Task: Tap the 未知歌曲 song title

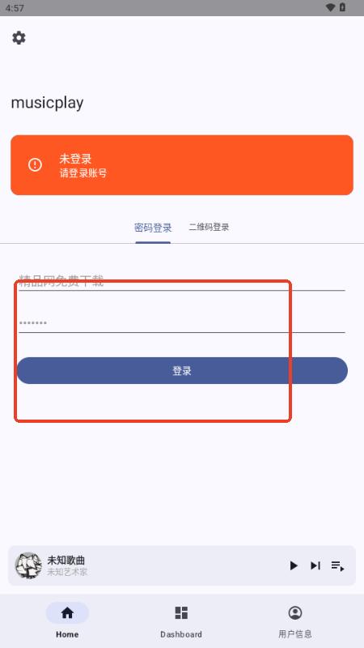Action: click(x=66, y=561)
